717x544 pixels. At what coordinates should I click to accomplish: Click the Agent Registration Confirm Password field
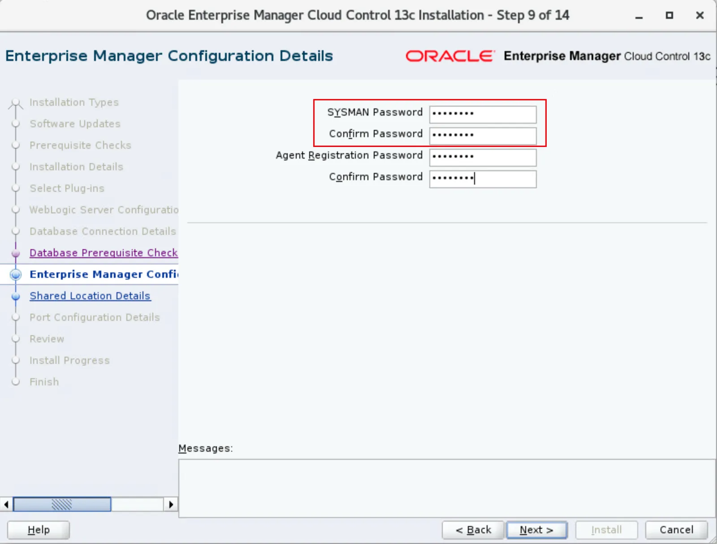click(x=482, y=178)
